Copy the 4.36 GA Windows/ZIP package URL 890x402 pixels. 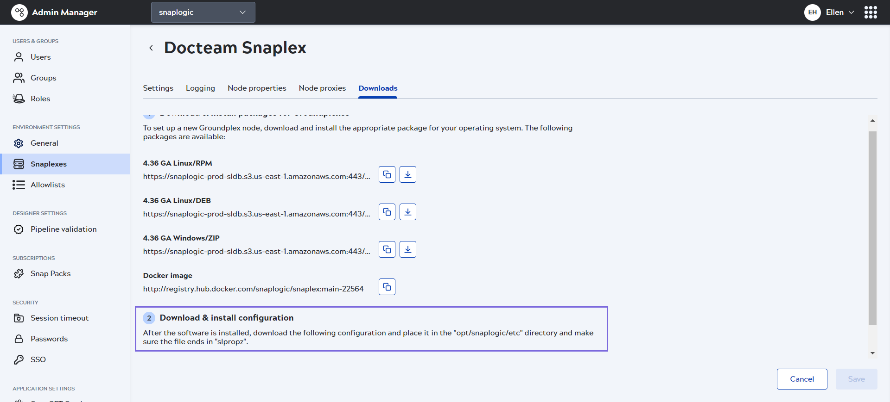(387, 249)
